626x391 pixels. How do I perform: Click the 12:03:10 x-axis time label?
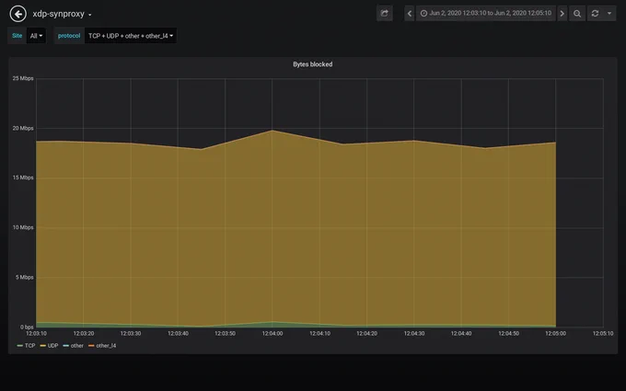coord(36,334)
